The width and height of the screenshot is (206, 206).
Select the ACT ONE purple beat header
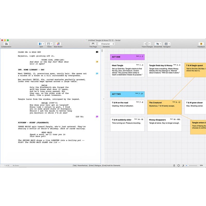[127, 57]
